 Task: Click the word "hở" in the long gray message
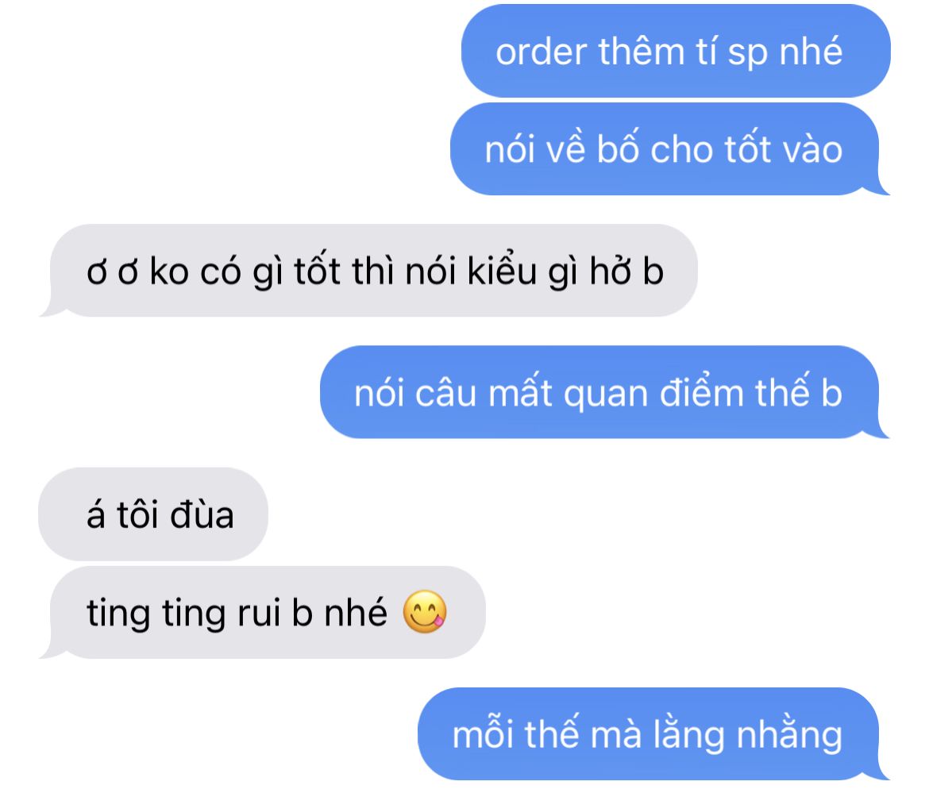(x=610, y=271)
